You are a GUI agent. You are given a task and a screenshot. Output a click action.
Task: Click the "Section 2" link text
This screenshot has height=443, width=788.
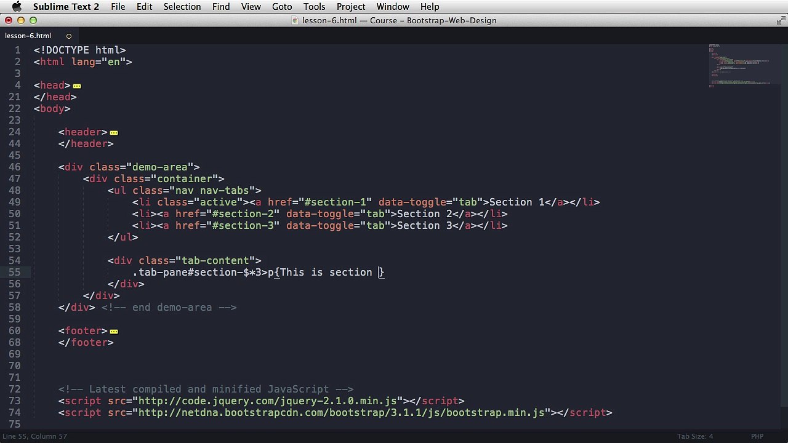tap(425, 214)
